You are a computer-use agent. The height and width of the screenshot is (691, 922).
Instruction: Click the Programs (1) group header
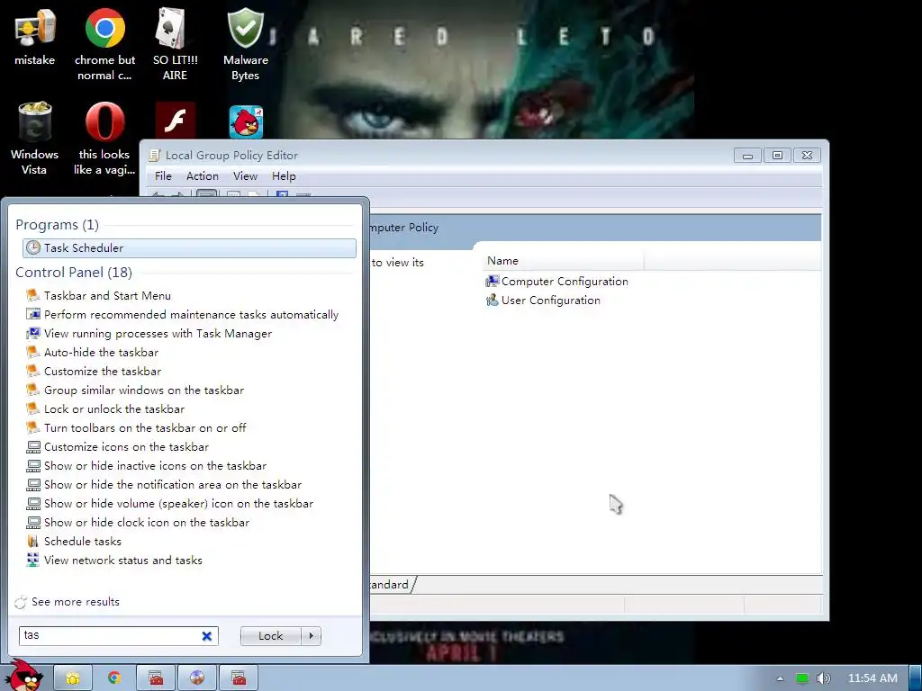click(57, 224)
